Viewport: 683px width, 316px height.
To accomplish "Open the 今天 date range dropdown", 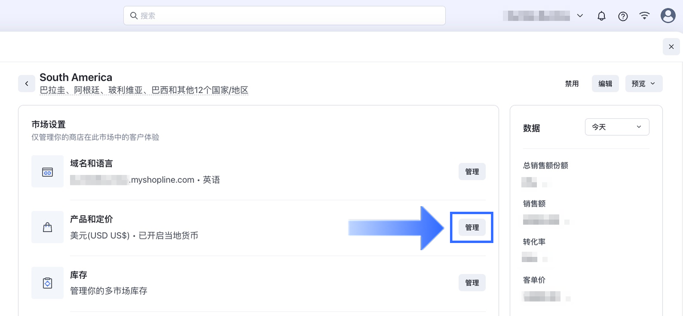I will click(617, 127).
